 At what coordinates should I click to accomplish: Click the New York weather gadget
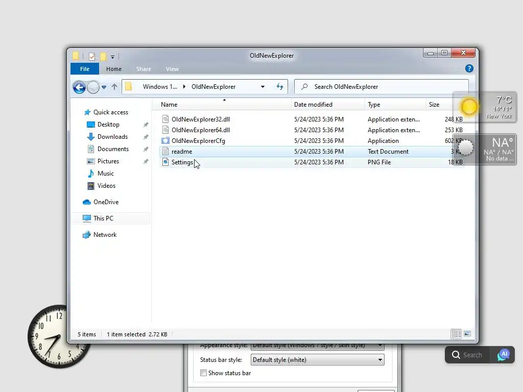point(485,107)
